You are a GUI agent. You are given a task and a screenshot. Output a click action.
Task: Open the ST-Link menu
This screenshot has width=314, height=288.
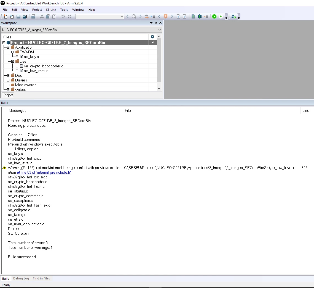51,10
